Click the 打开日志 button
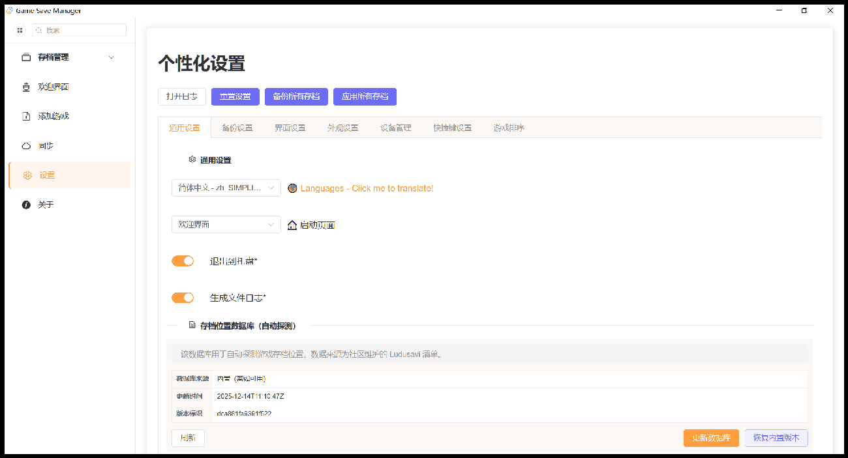The height and width of the screenshot is (458, 848). pos(182,96)
